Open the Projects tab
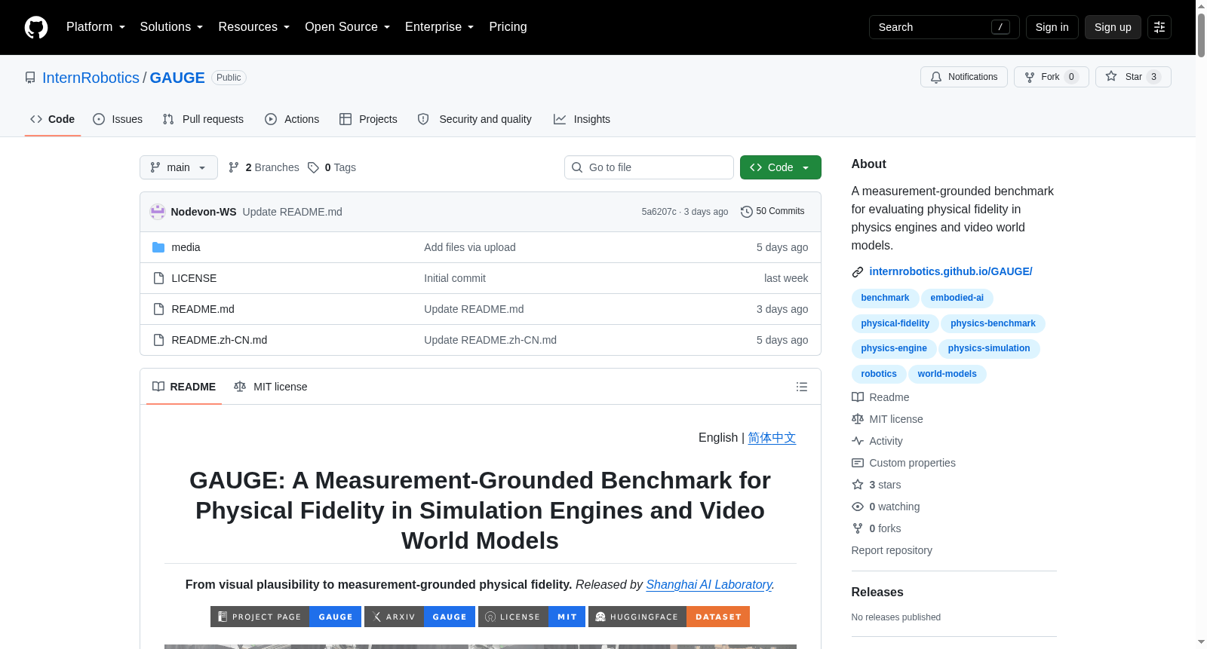 pos(368,119)
